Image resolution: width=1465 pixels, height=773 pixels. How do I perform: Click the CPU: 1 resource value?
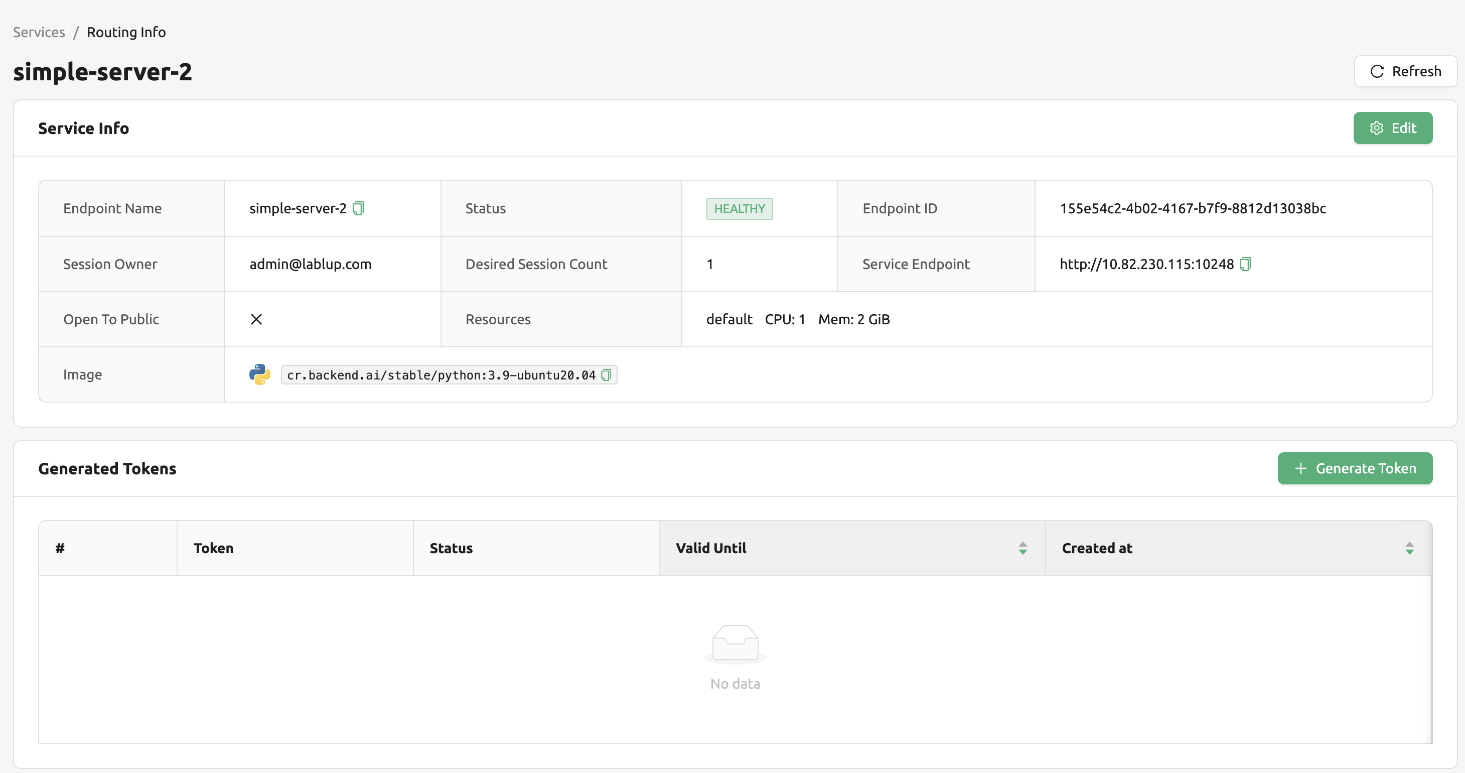coord(785,320)
